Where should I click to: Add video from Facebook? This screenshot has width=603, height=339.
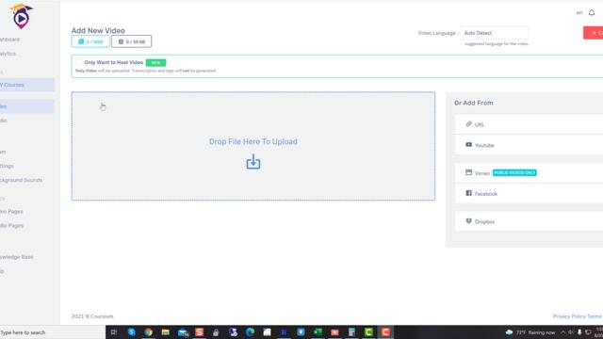coord(529,194)
